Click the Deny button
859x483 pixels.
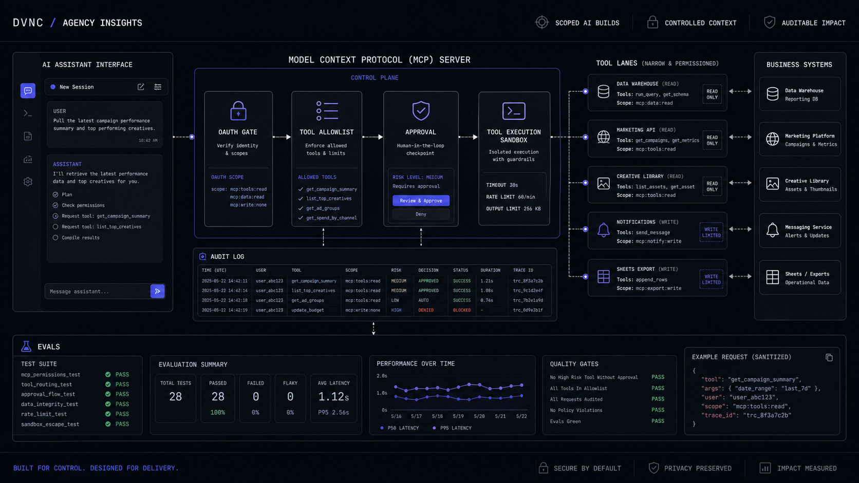click(x=421, y=214)
